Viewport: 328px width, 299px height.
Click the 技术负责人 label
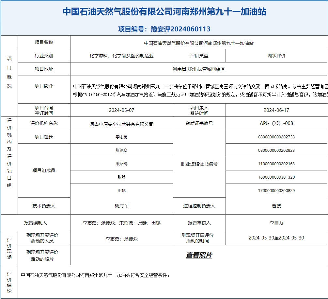pyautogui.click(x=44, y=206)
